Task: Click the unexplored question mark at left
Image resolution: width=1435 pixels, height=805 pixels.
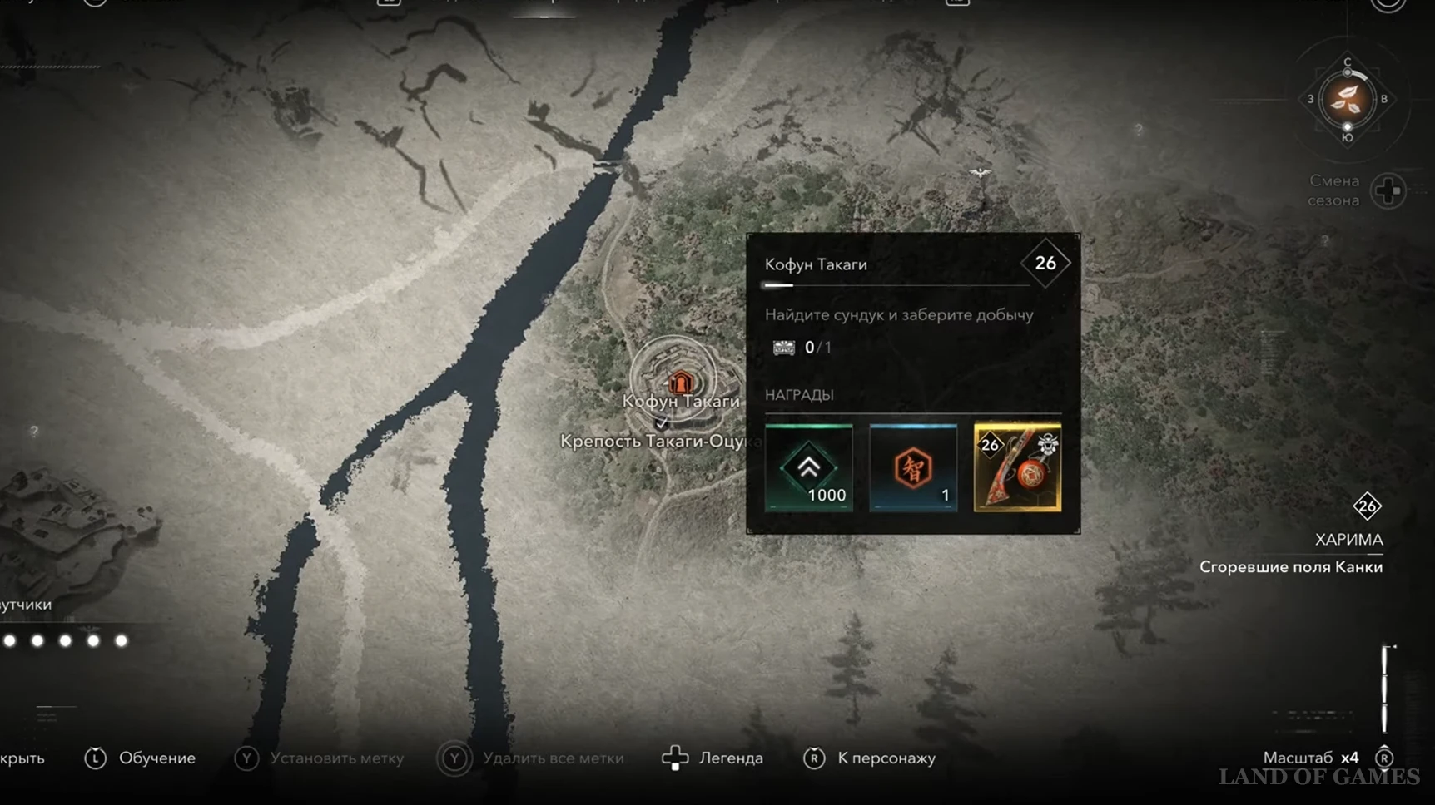Action: click(34, 431)
